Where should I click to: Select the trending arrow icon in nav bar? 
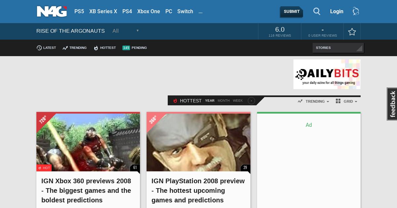[65, 48]
